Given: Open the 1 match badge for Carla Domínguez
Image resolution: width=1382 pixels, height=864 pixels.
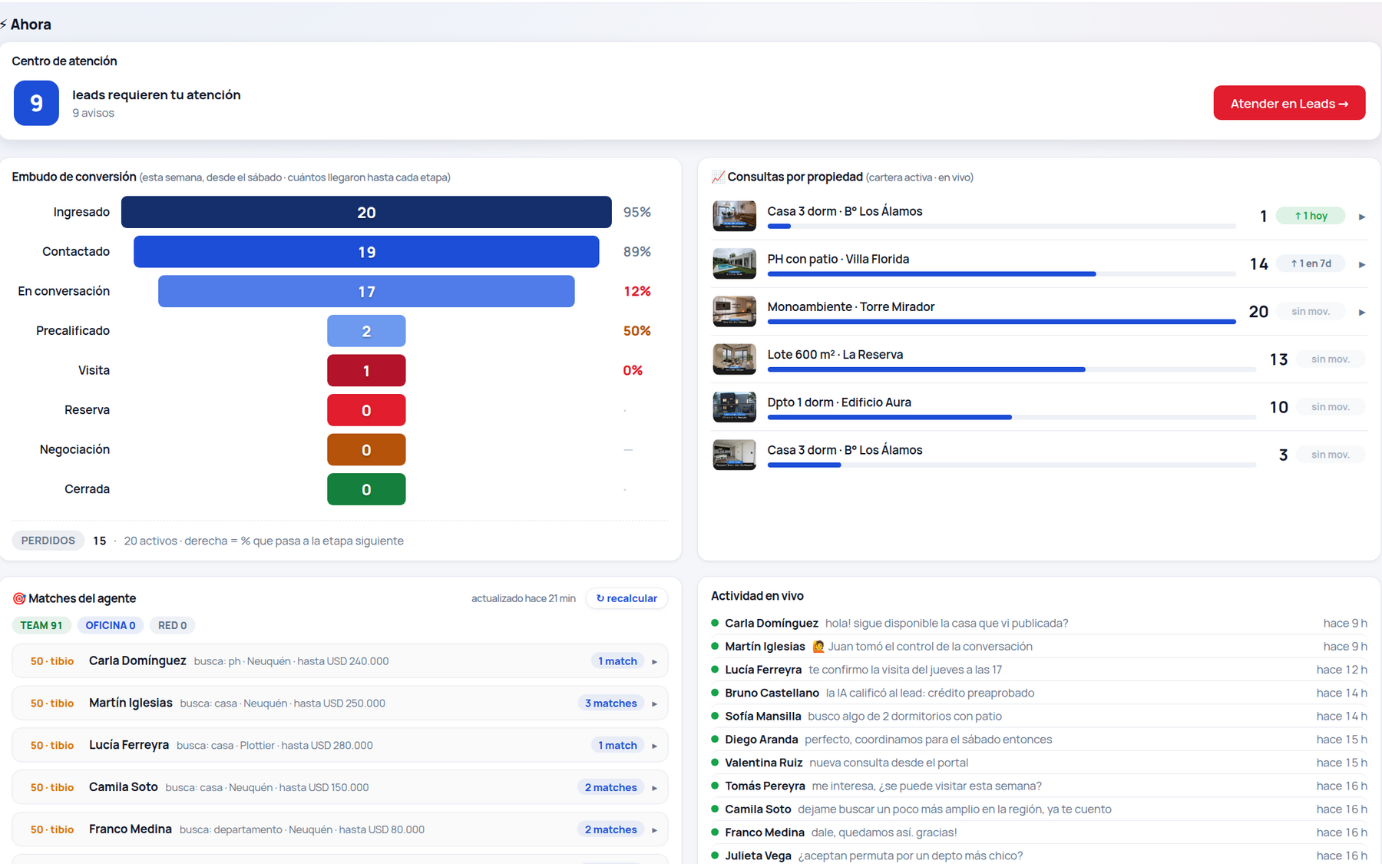Looking at the screenshot, I should 617,661.
